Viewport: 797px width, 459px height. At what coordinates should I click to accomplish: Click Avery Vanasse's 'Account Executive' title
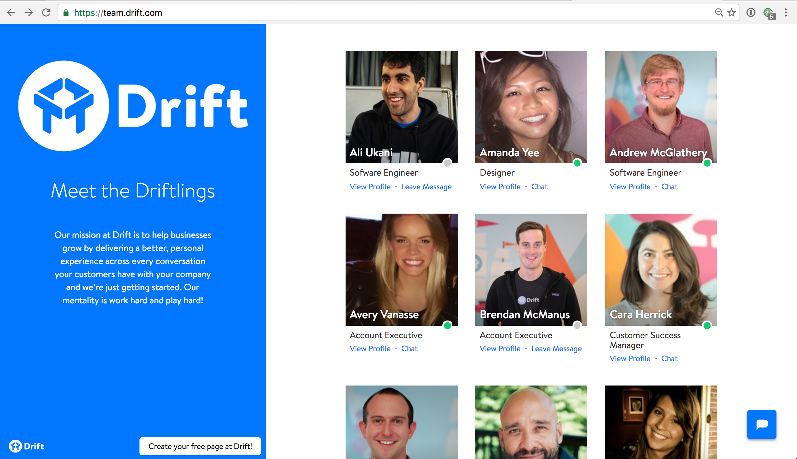[x=386, y=335]
